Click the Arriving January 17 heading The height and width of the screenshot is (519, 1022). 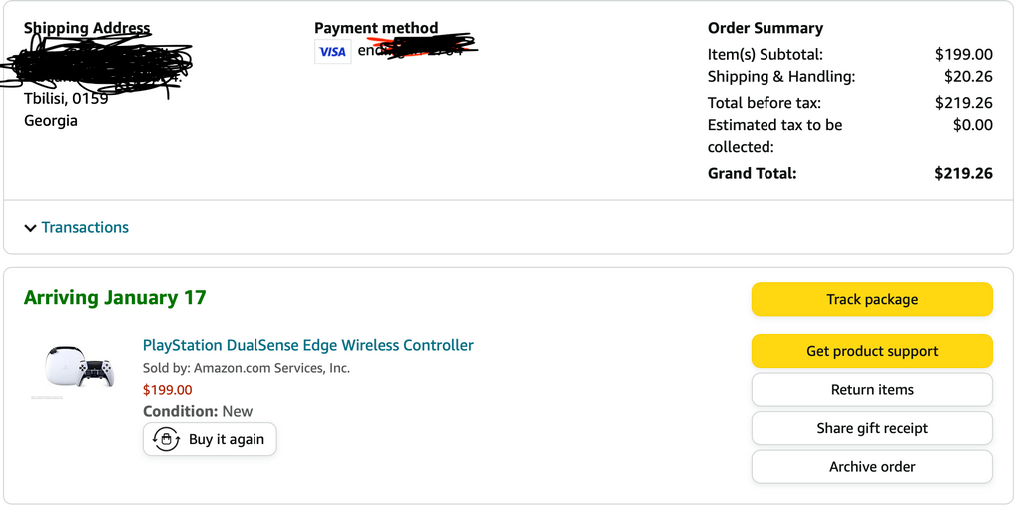click(115, 297)
